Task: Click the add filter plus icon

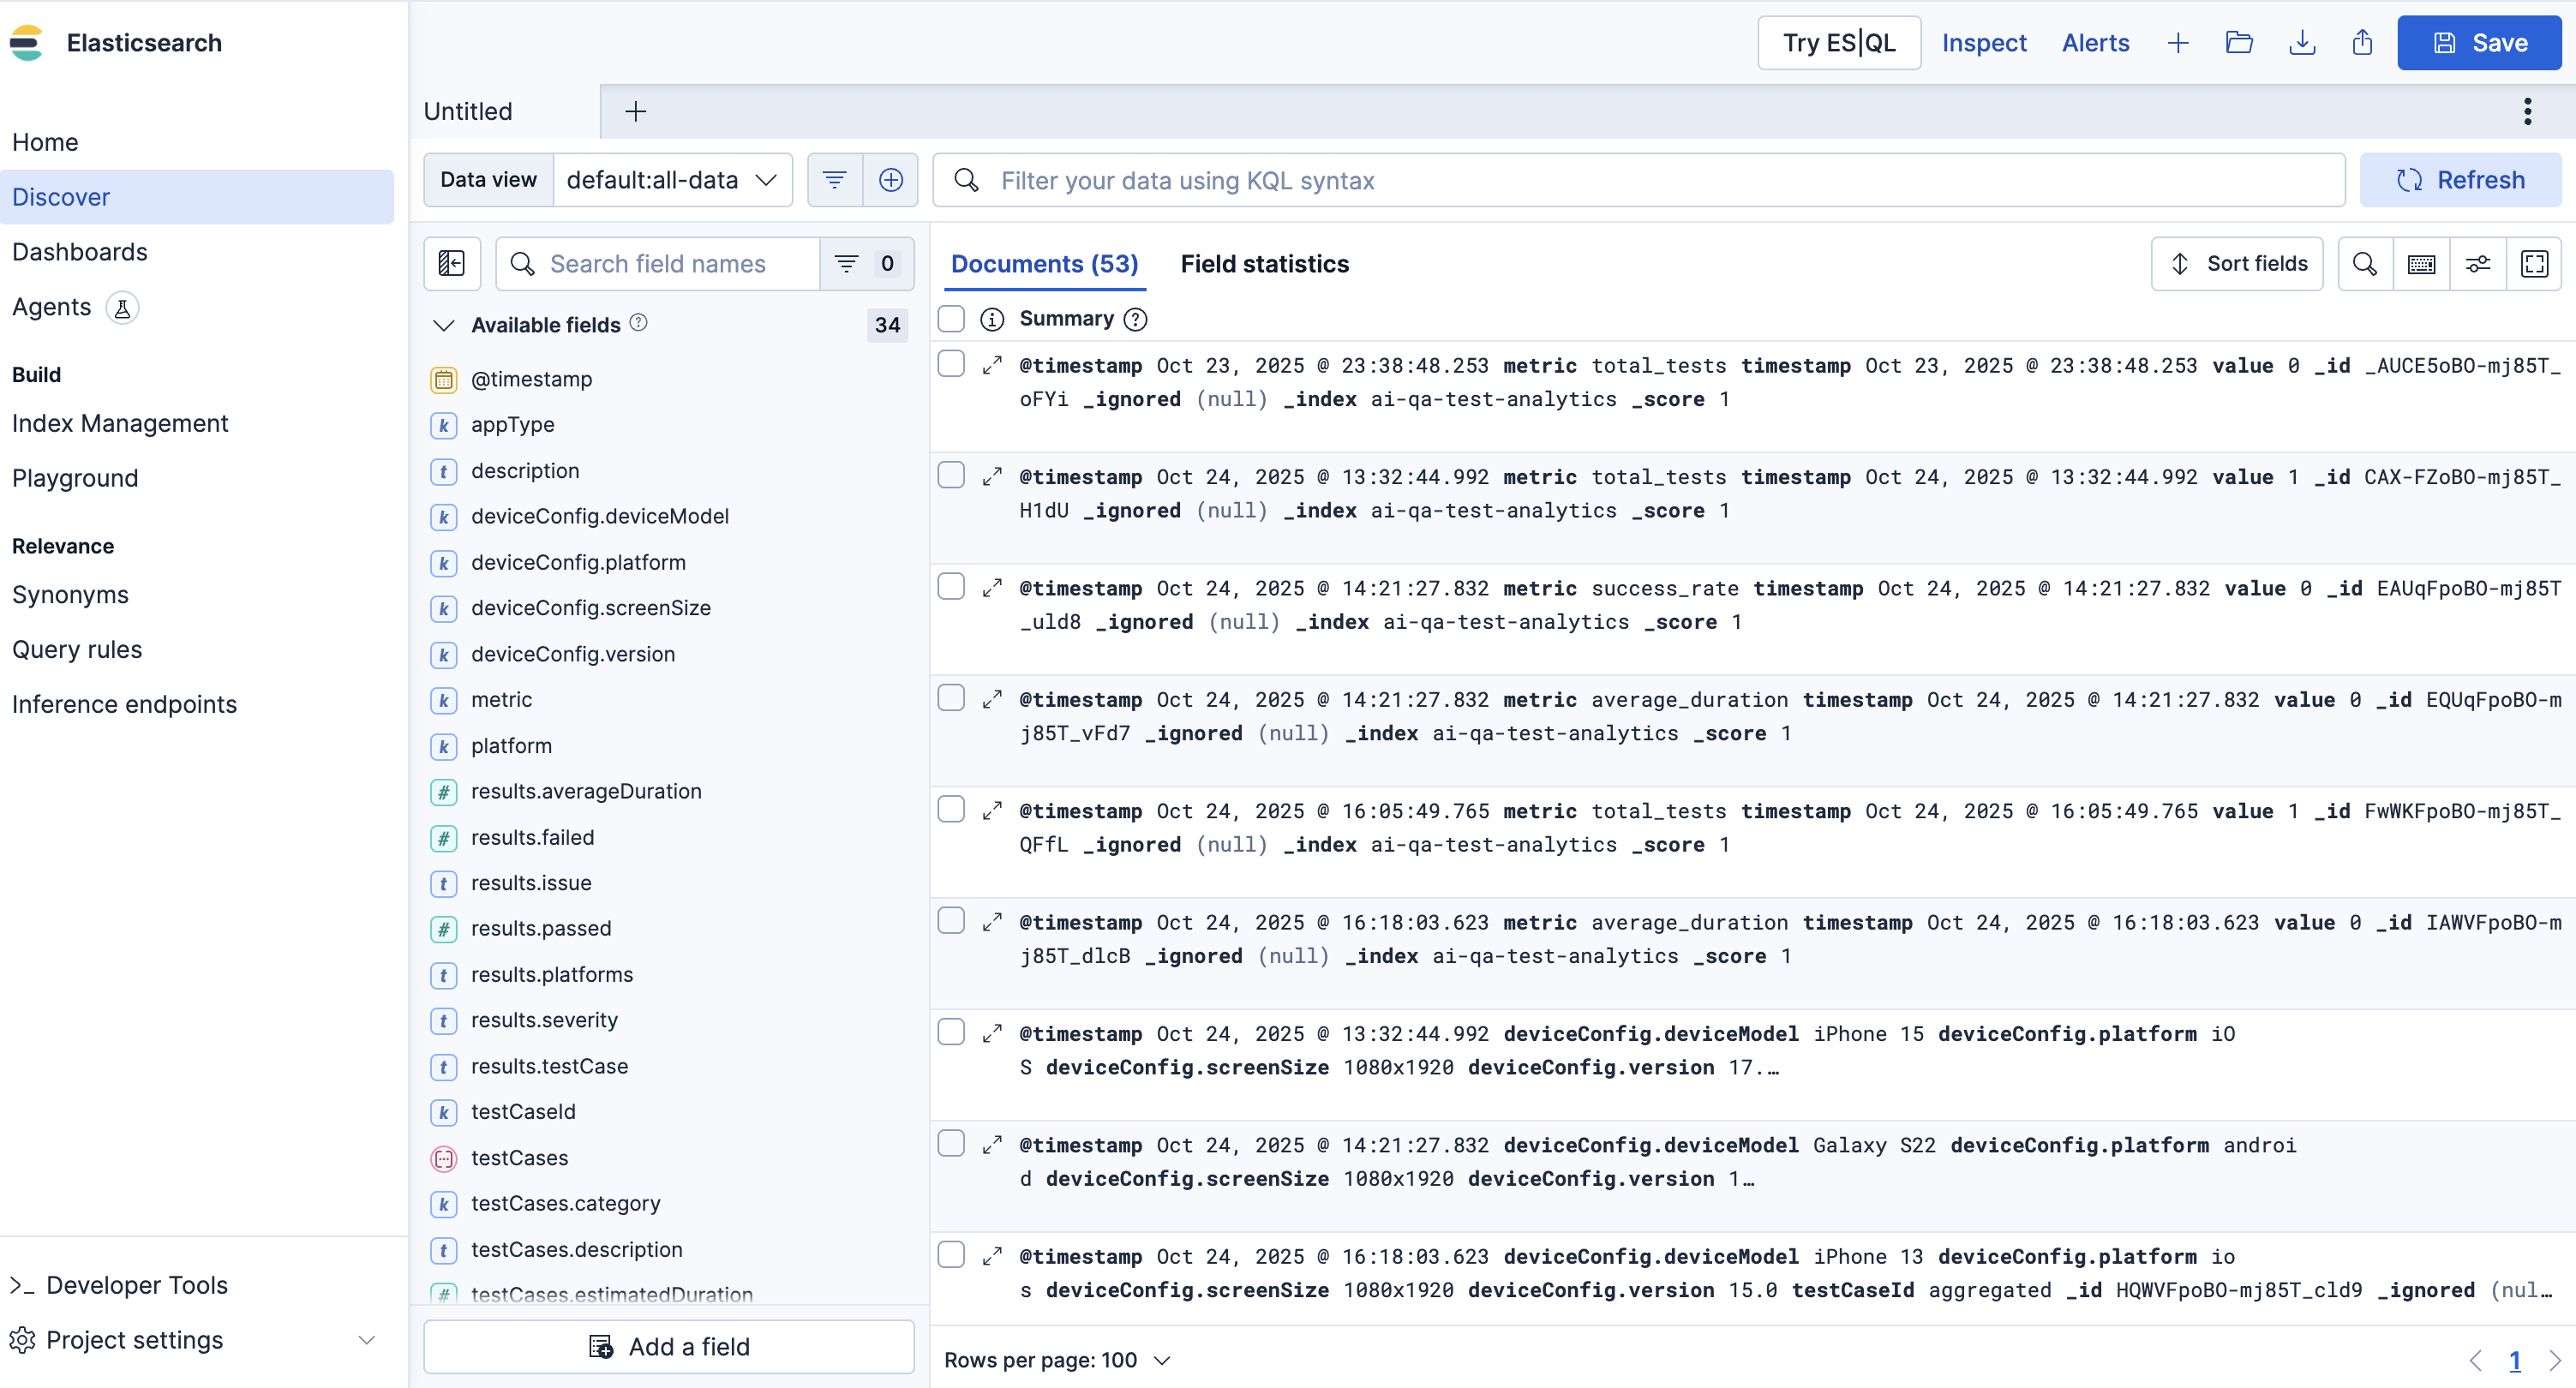Action: click(x=890, y=180)
